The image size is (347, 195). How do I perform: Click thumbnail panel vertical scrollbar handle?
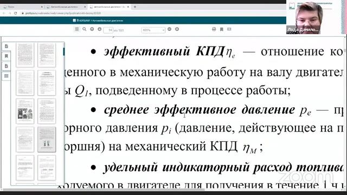pos(64,51)
